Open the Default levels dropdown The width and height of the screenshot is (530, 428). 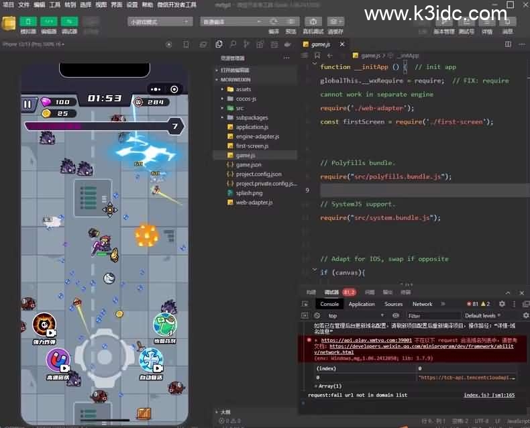click(x=482, y=315)
